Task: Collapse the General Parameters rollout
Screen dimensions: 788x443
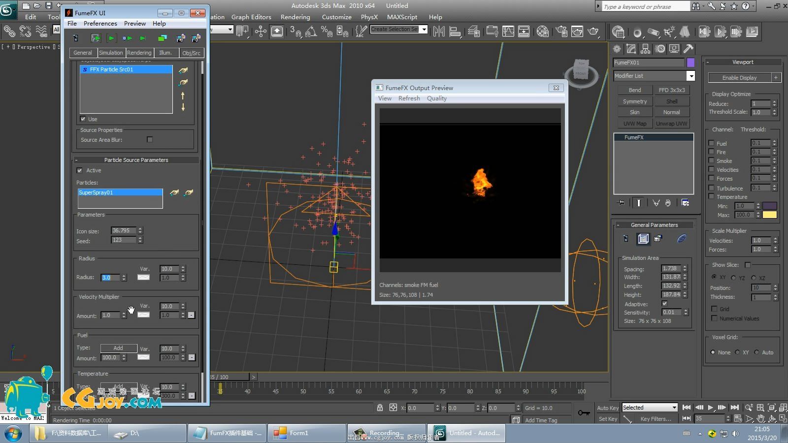Action: [654, 225]
